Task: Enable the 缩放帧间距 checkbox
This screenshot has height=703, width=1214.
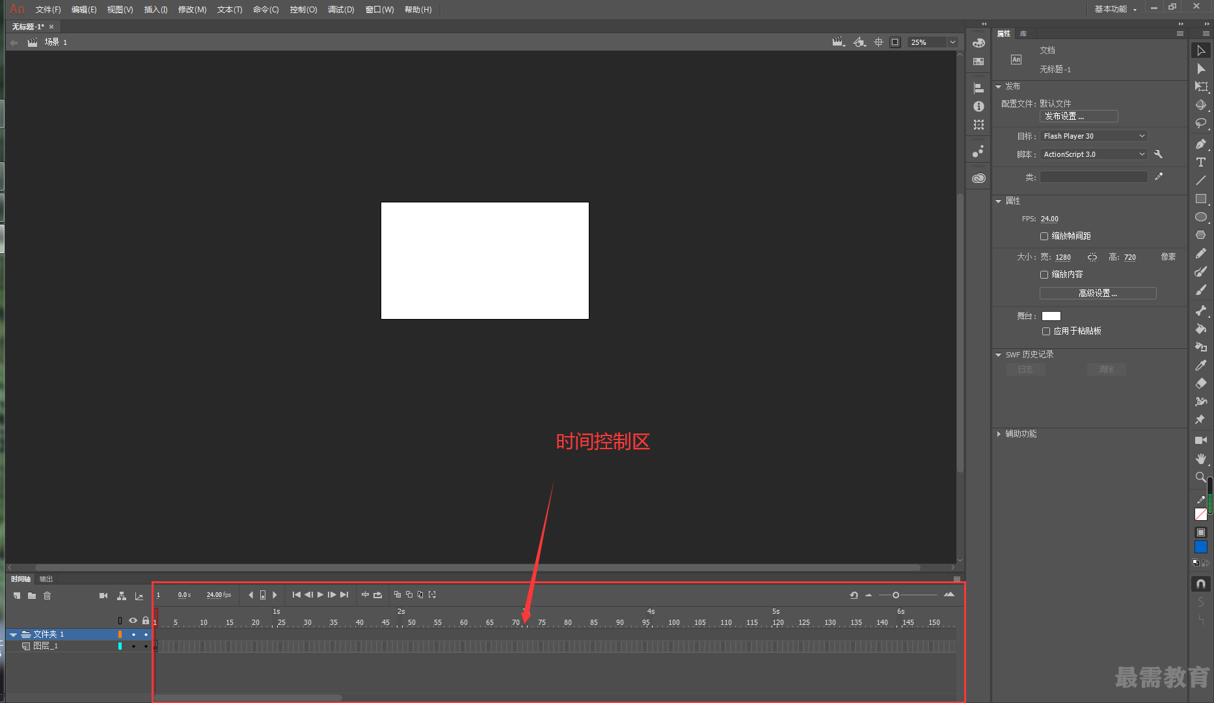Action: click(x=1044, y=236)
